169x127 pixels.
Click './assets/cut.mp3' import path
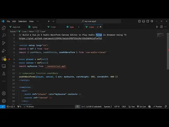(55, 66)
